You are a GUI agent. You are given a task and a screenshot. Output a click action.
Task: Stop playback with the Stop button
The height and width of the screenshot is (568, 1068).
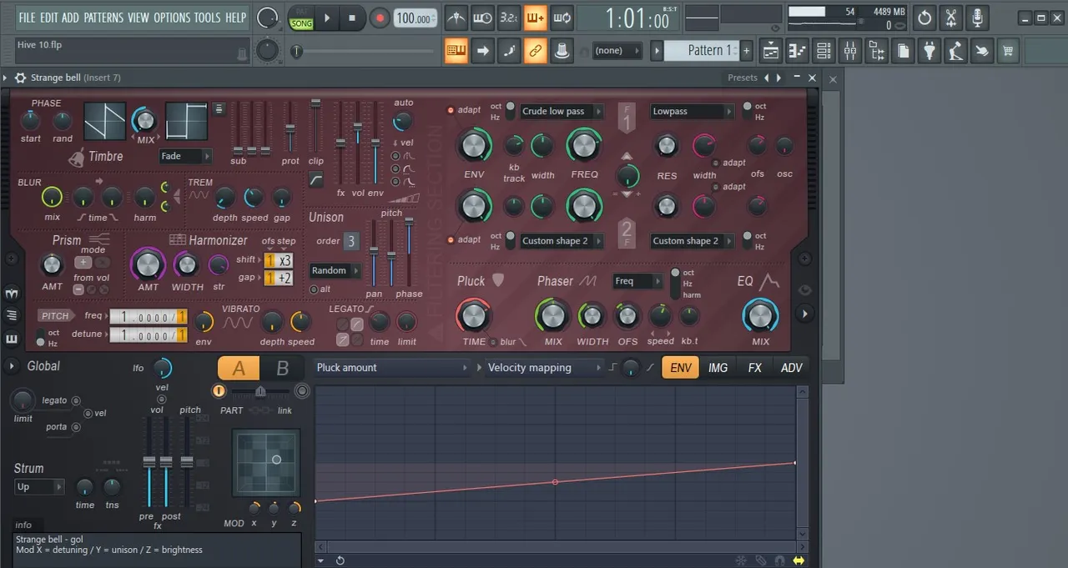click(352, 18)
